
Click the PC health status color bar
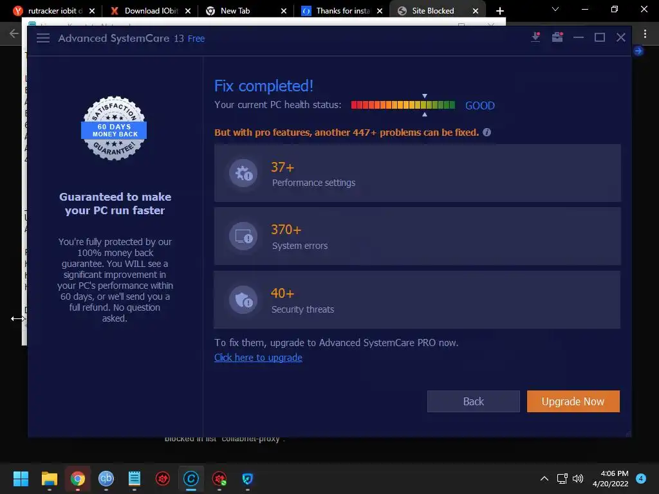point(403,105)
